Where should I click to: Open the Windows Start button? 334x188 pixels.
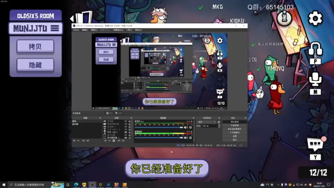click(x=4, y=185)
